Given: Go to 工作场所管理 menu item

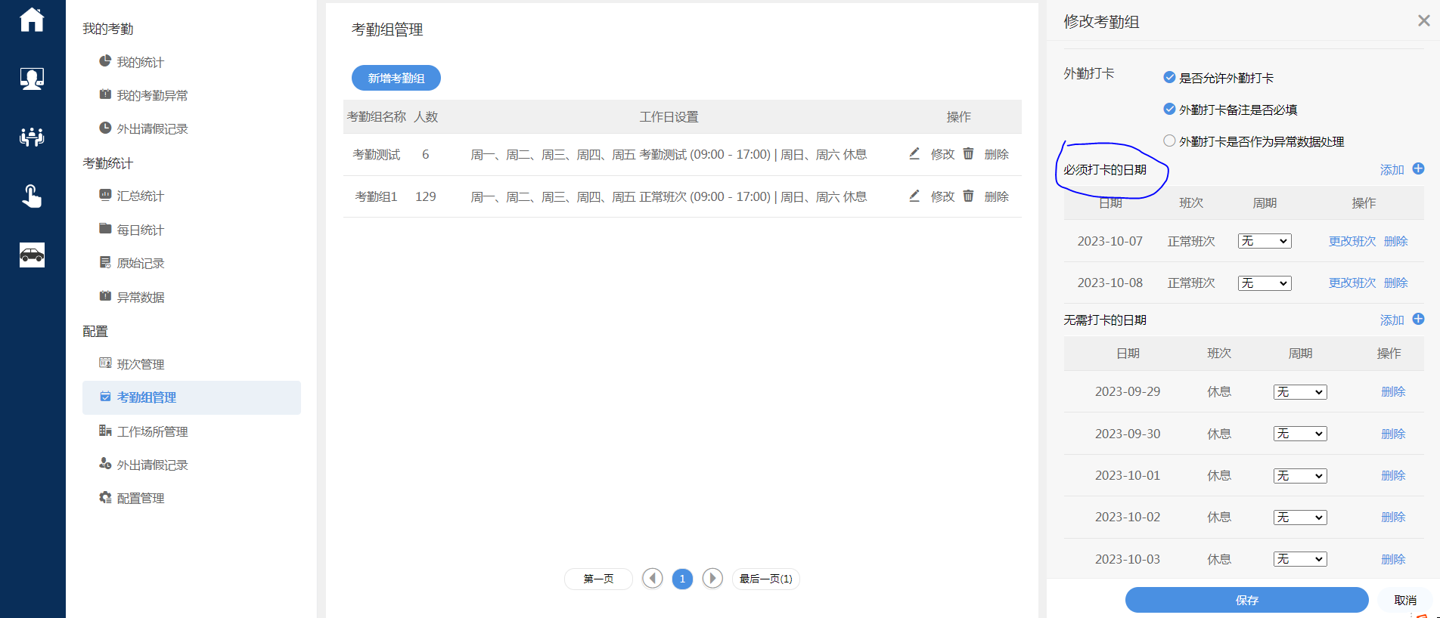Looking at the screenshot, I should 152,431.
